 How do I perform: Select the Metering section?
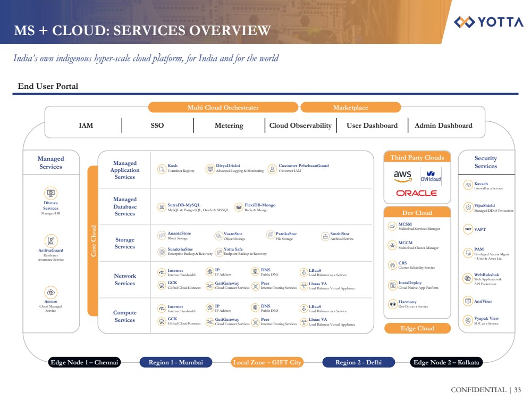[229, 126]
